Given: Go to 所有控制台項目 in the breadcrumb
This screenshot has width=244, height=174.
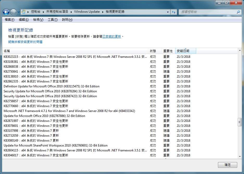Looking at the screenshot, I should [x=57, y=12].
